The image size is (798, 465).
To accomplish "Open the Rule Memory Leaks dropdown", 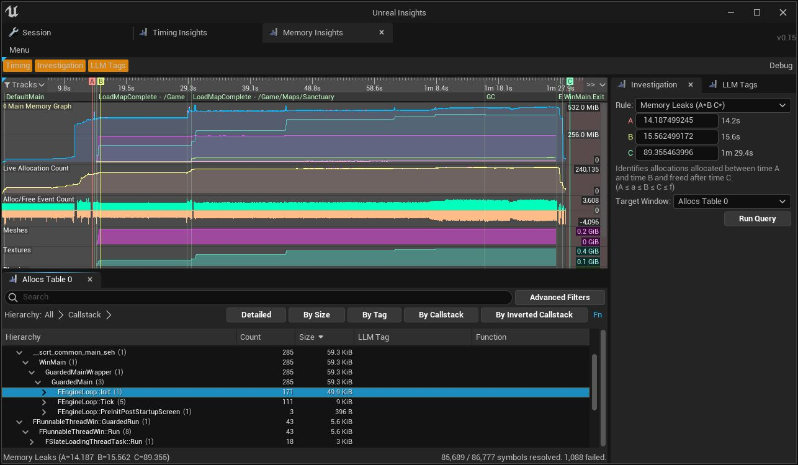I will coord(713,105).
